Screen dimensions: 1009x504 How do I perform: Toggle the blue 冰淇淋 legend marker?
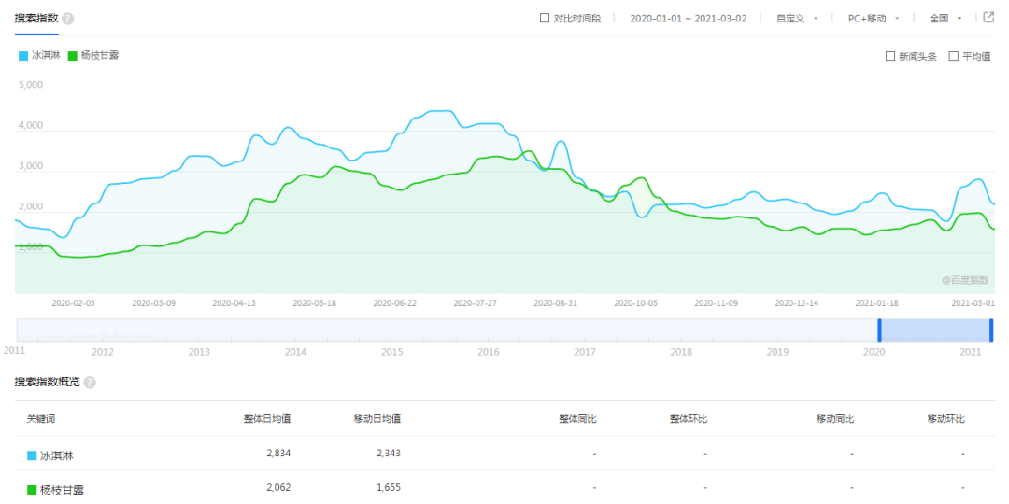(23, 56)
